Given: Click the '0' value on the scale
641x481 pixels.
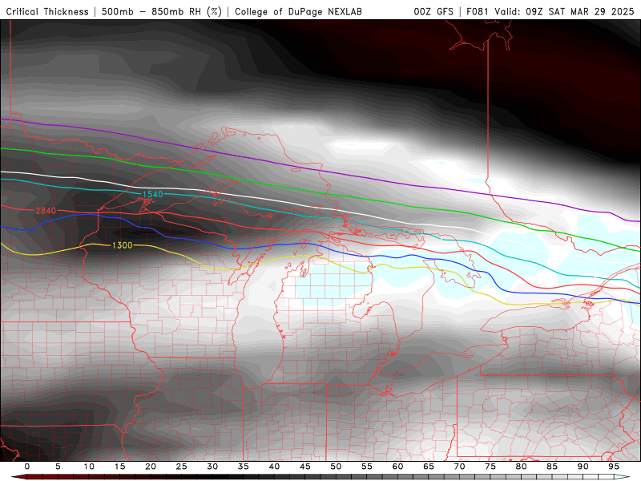Looking at the screenshot, I should 27,467.
